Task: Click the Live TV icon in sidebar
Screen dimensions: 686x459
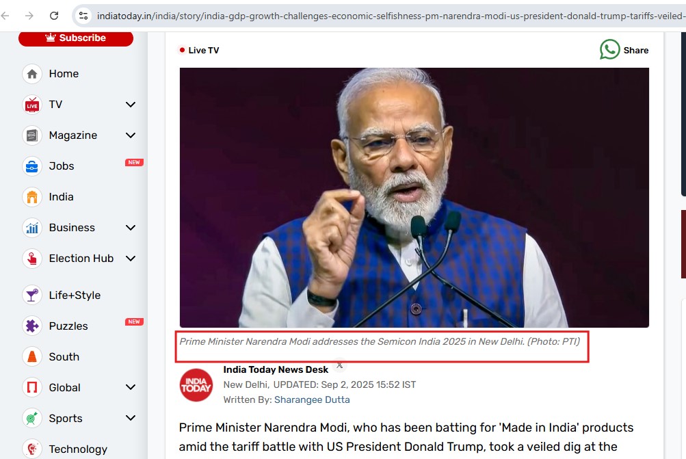Action: click(x=31, y=105)
